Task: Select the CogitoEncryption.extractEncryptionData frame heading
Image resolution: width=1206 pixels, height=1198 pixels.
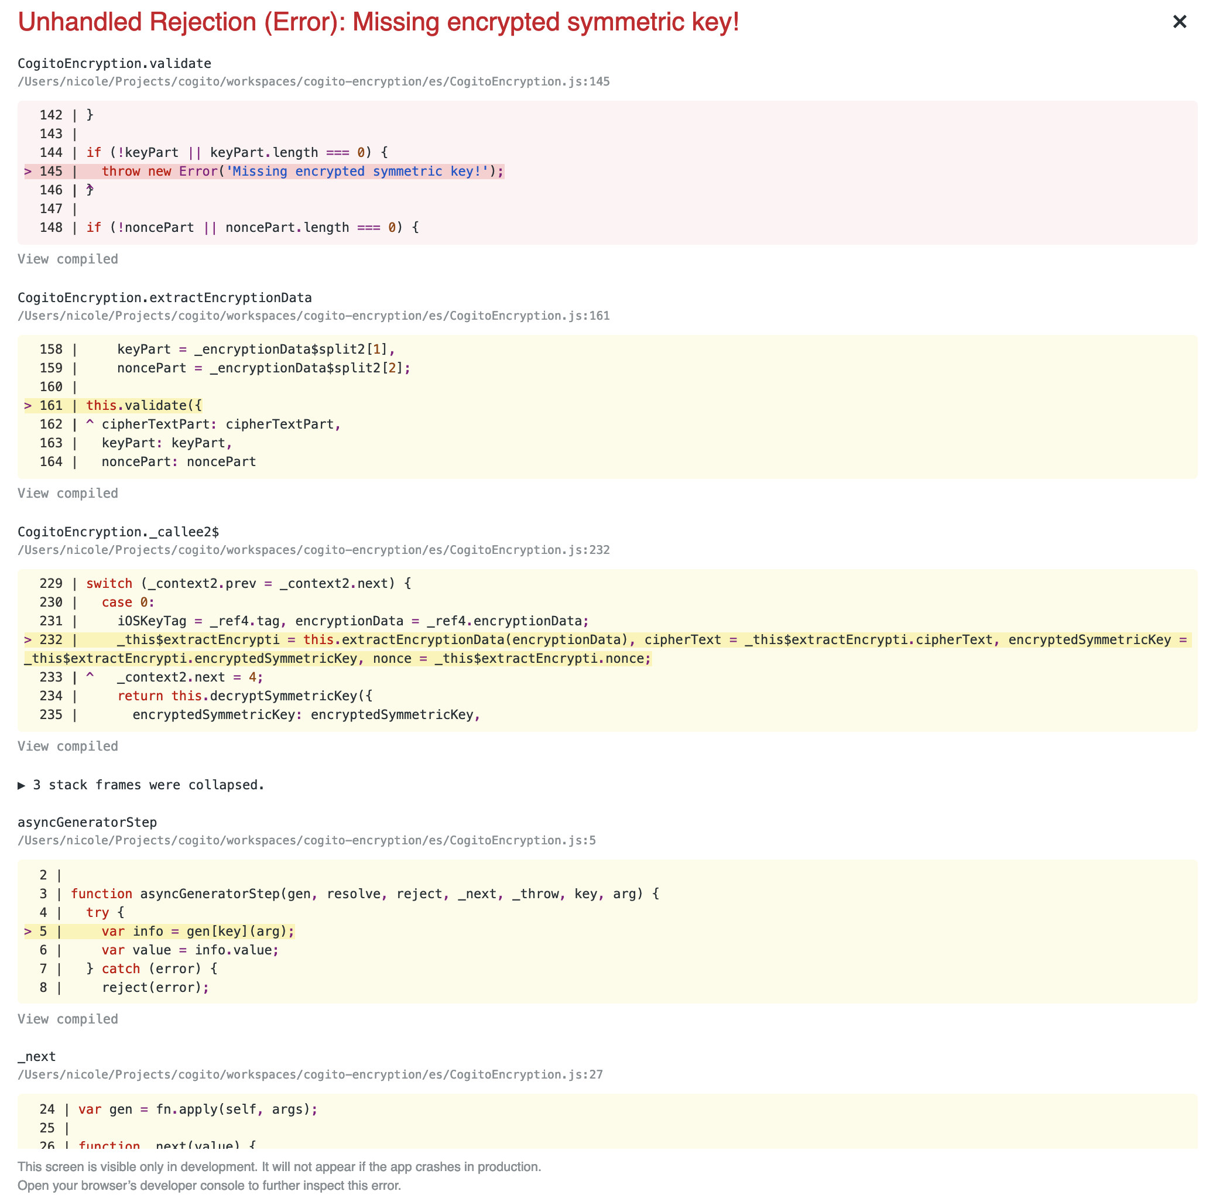Action: pyautogui.click(x=164, y=297)
